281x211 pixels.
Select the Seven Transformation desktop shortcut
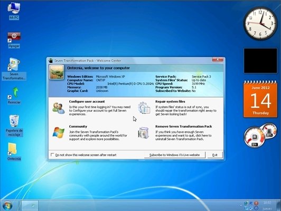pos(14,69)
